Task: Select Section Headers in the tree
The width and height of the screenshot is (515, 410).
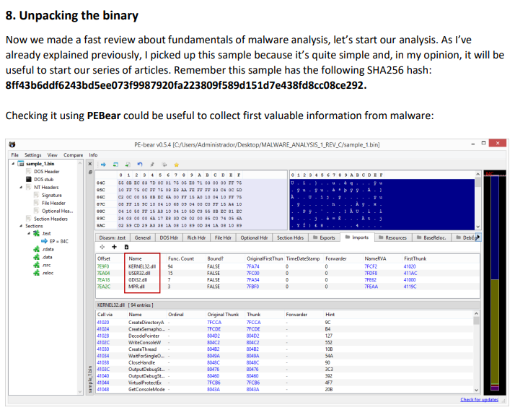Action: [51, 219]
